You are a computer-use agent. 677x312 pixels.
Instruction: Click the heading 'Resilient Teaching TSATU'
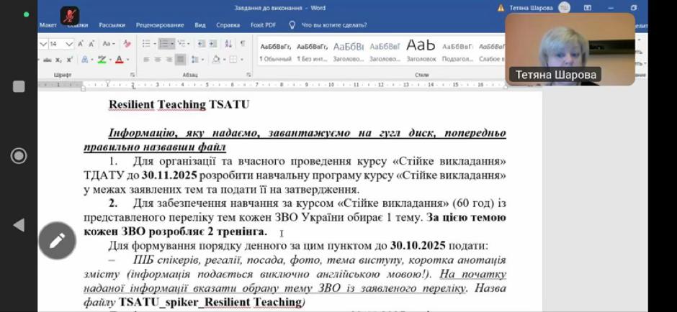pos(179,105)
